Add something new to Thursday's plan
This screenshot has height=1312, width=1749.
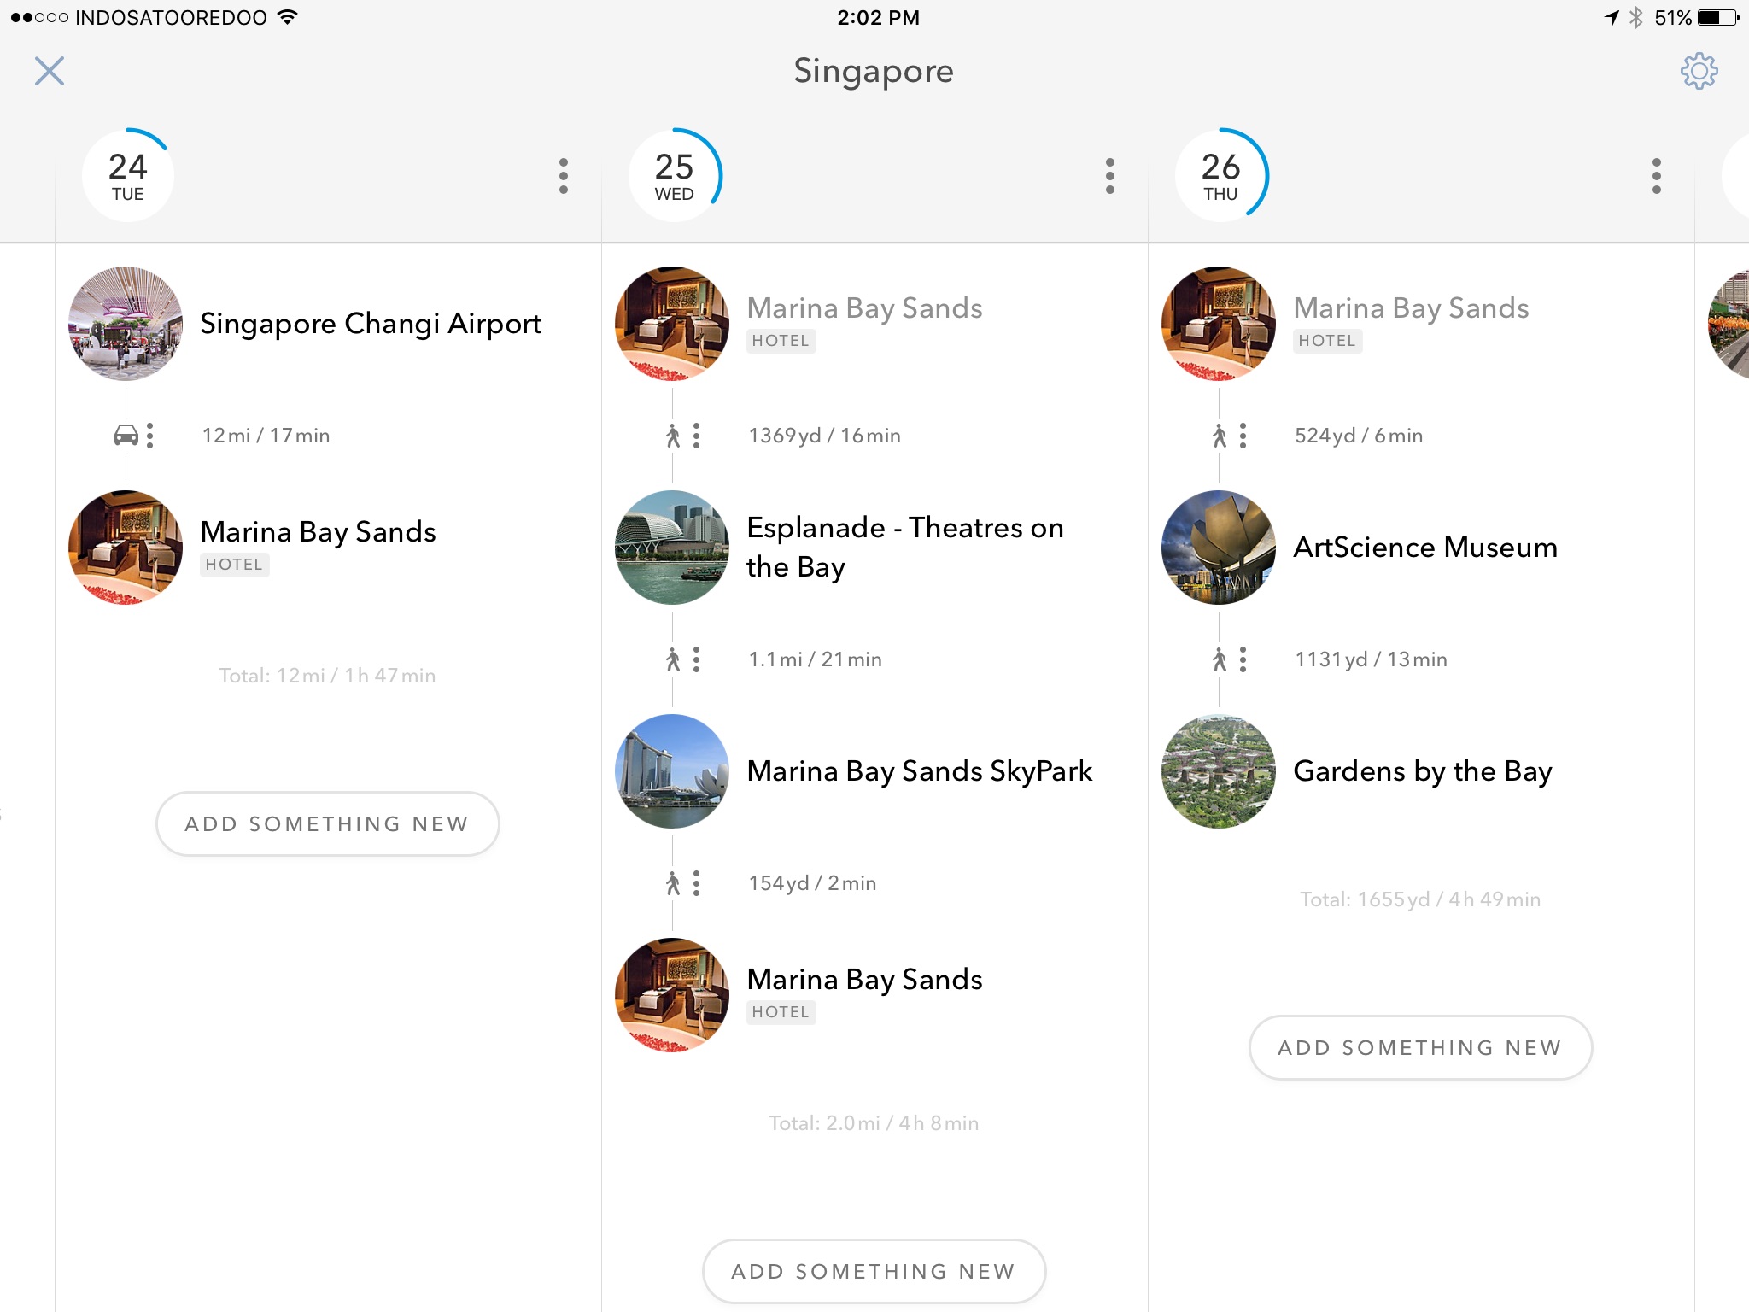click(x=1420, y=1047)
